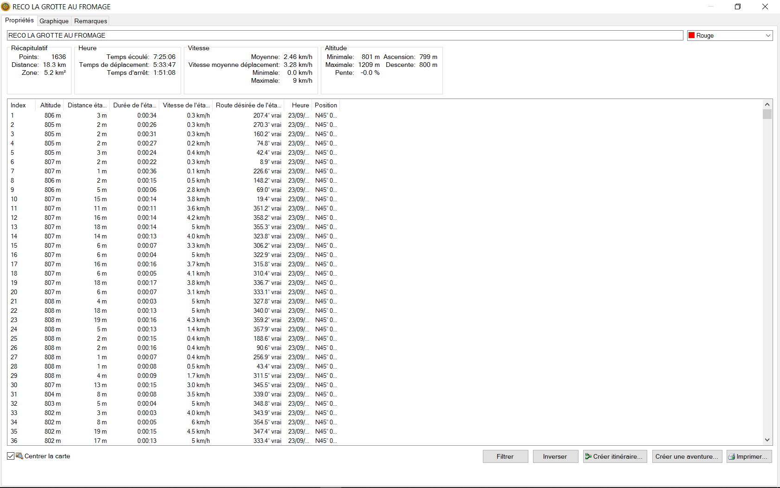Click Route désirée de l'éta... column header
Screen dimensions: 780x488
(248, 105)
